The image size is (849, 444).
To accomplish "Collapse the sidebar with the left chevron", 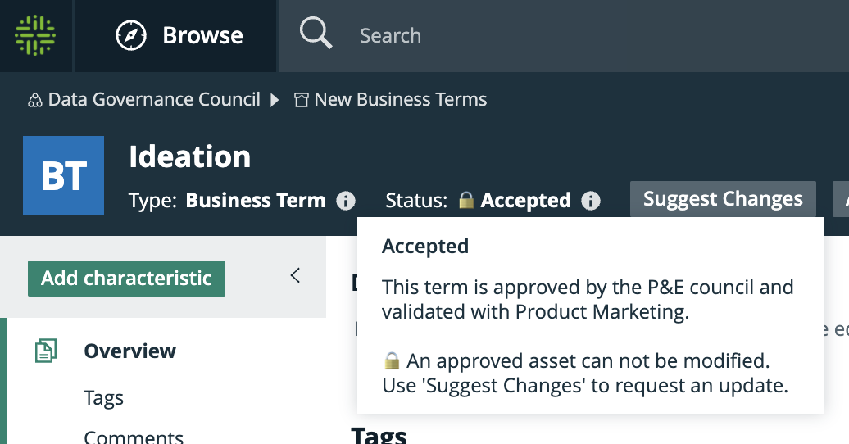I will click(295, 275).
